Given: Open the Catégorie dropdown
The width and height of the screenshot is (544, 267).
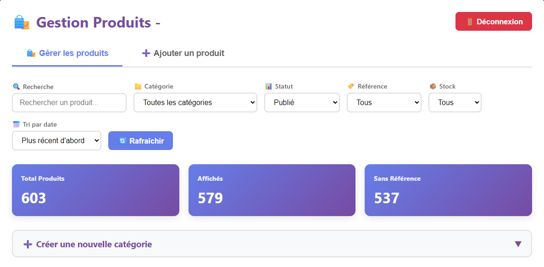Looking at the screenshot, I should 195,102.
